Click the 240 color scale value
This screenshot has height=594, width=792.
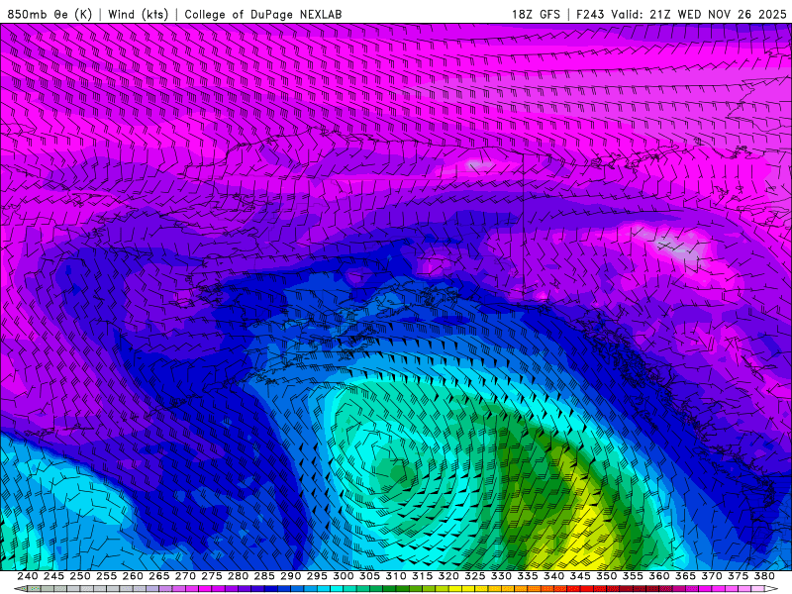coord(28,576)
